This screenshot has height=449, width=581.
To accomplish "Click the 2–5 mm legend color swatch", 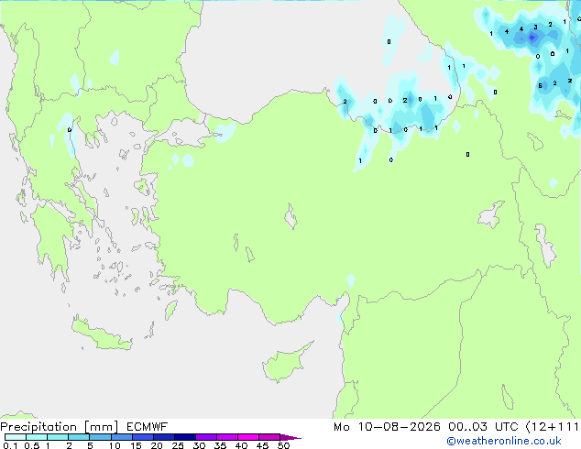I will point(79,437).
